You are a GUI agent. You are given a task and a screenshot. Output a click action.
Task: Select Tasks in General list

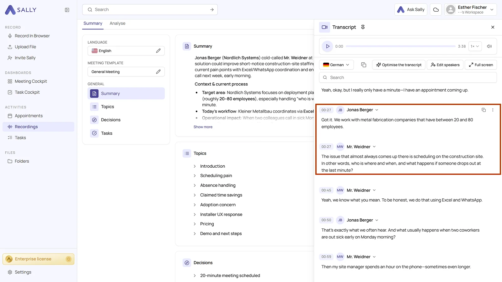pos(126,133)
